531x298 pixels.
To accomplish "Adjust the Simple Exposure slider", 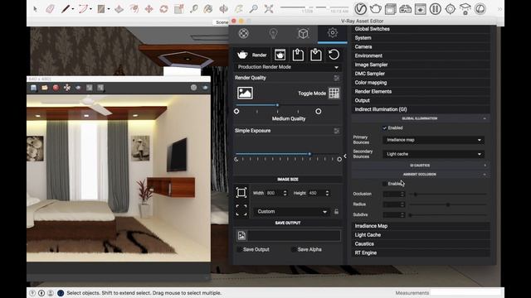I will click(309, 154).
